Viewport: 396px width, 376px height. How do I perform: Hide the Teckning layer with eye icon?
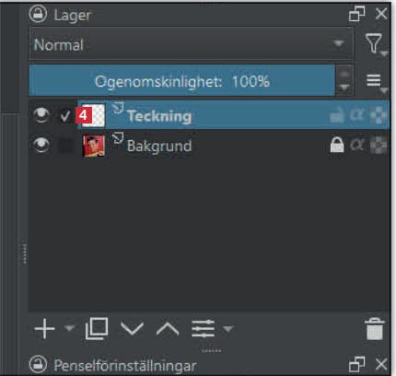41,115
